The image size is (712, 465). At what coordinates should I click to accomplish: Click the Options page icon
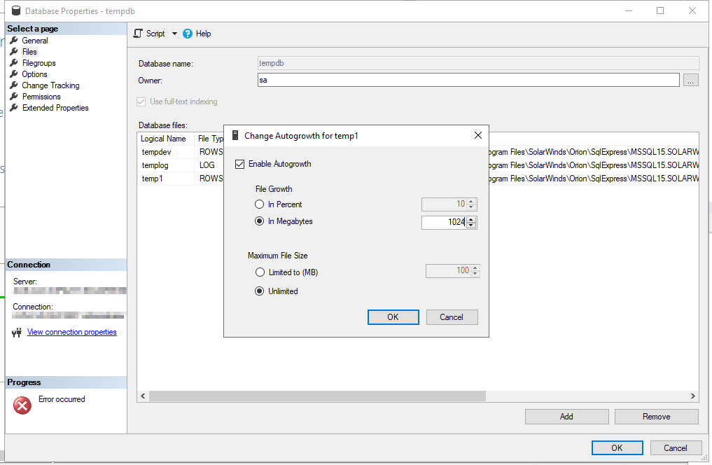coord(15,74)
